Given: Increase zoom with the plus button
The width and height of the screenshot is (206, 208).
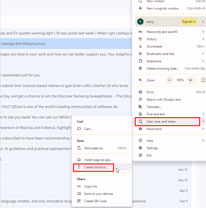Looking at the screenshot, I should [191, 80].
